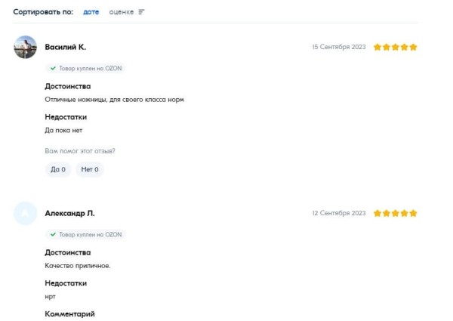Click first star of Александр Л.'s rating
Image resolution: width=453 pixels, height=321 pixels.
377,213
